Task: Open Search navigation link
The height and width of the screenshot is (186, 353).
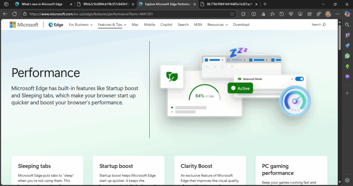Action: (x=183, y=25)
